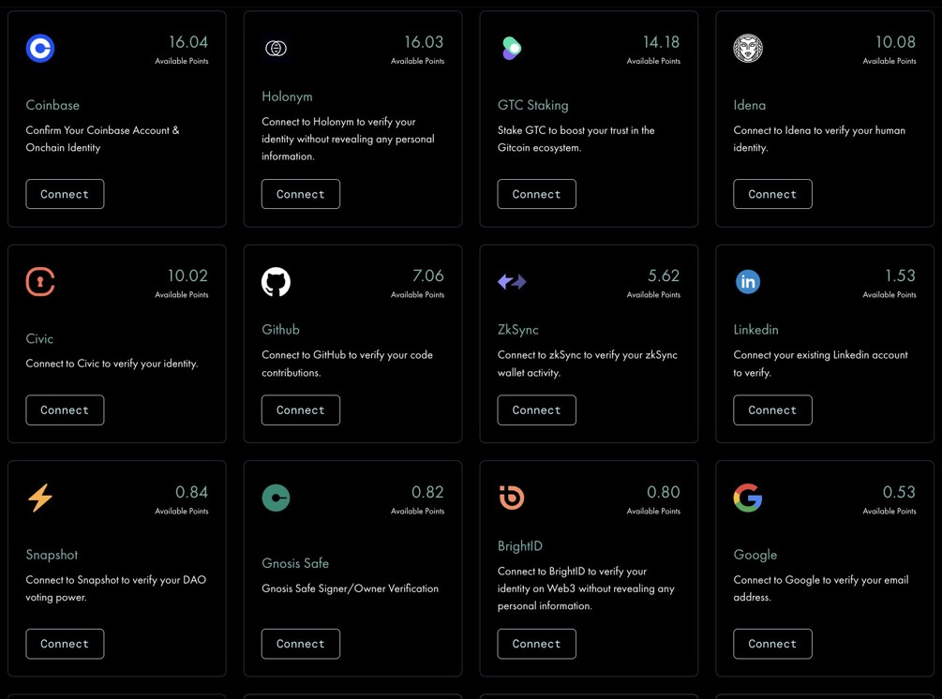Click 'Connect your existing Linkedin account' text
The height and width of the screenshot is (699, 942).
pyautogui.click(x=821, y=364)
